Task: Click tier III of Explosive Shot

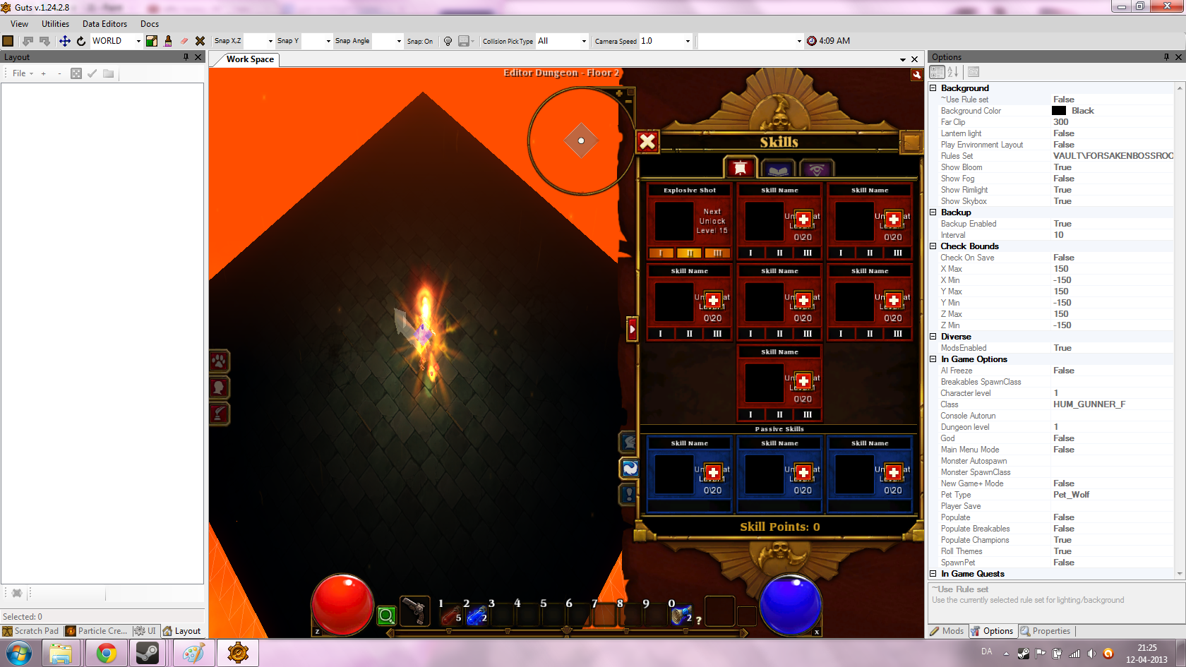Action: coord(717,253)
